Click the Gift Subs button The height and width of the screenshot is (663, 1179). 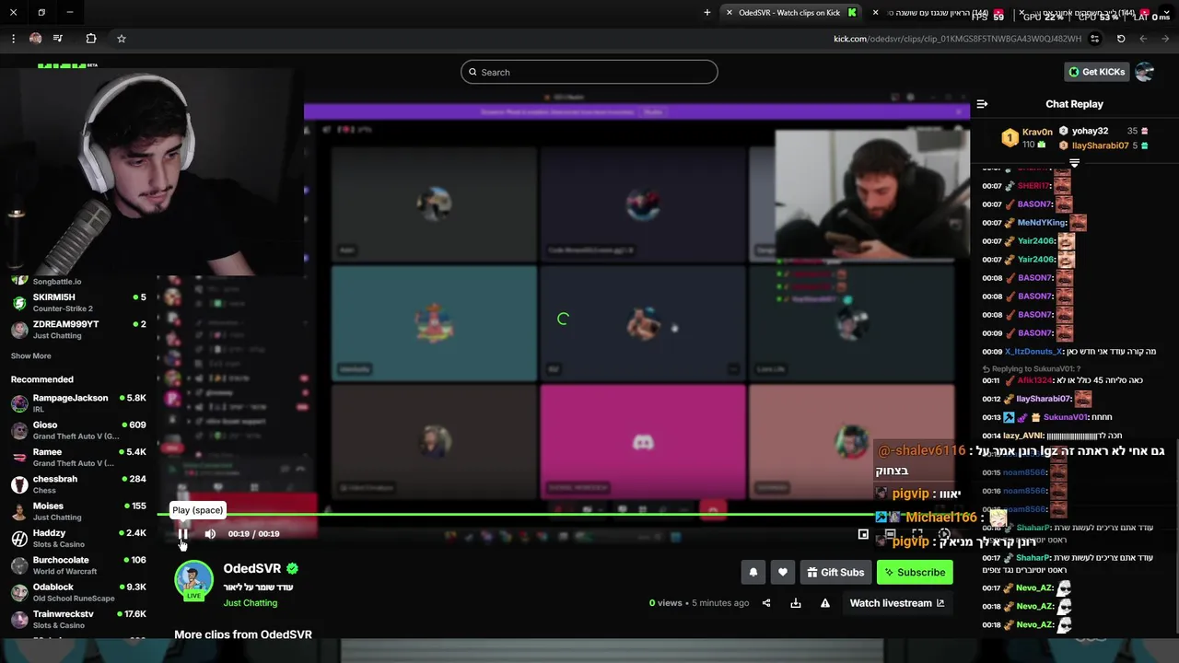pyautogui.click(x=835, y=572)
